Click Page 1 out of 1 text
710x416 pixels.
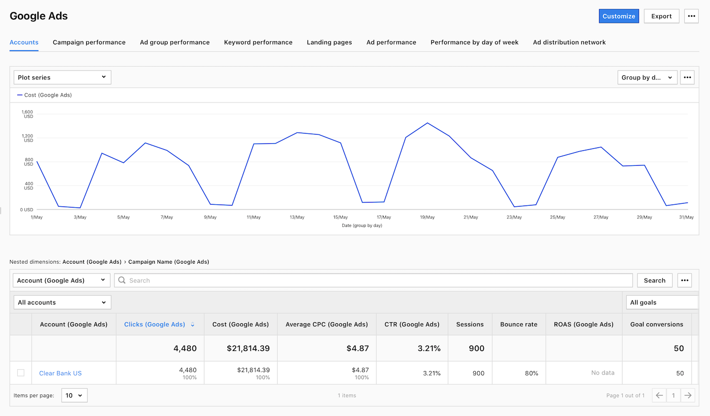click(625, 395)
